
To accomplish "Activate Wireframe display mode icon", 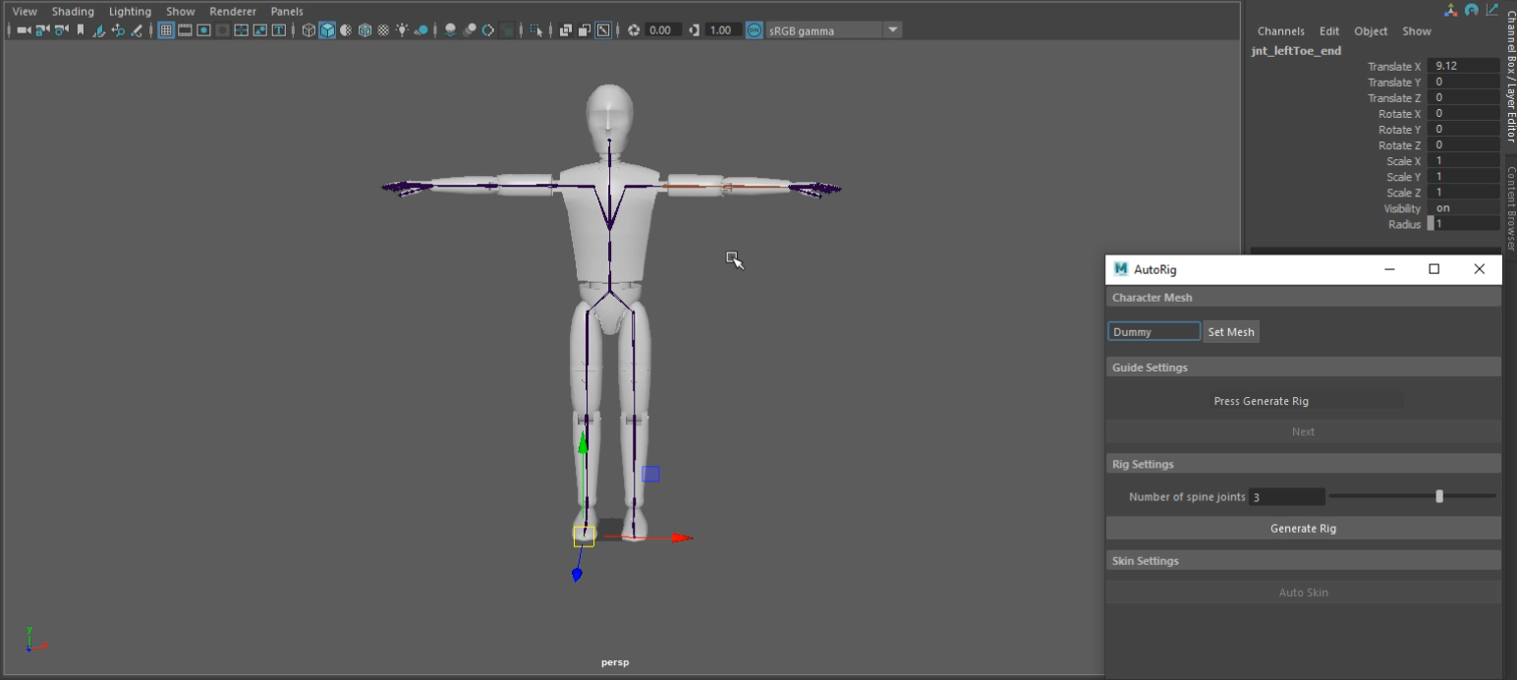I will pos(308,29).
